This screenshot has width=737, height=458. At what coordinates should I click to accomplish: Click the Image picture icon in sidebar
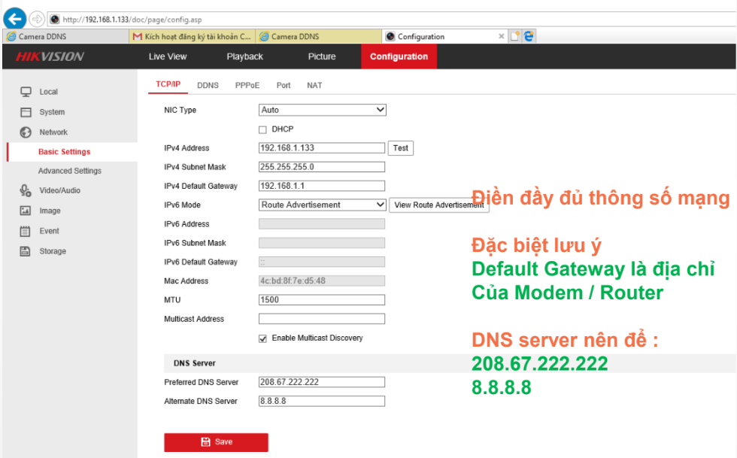point(26,211)
